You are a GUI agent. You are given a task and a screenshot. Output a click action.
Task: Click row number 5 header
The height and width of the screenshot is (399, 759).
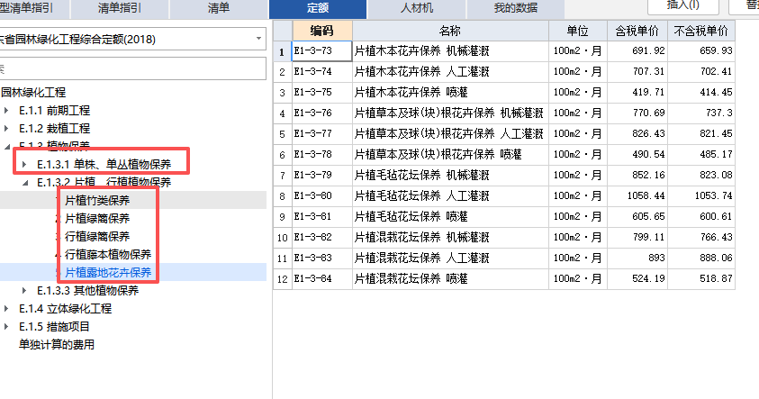[x=283, y=133]
